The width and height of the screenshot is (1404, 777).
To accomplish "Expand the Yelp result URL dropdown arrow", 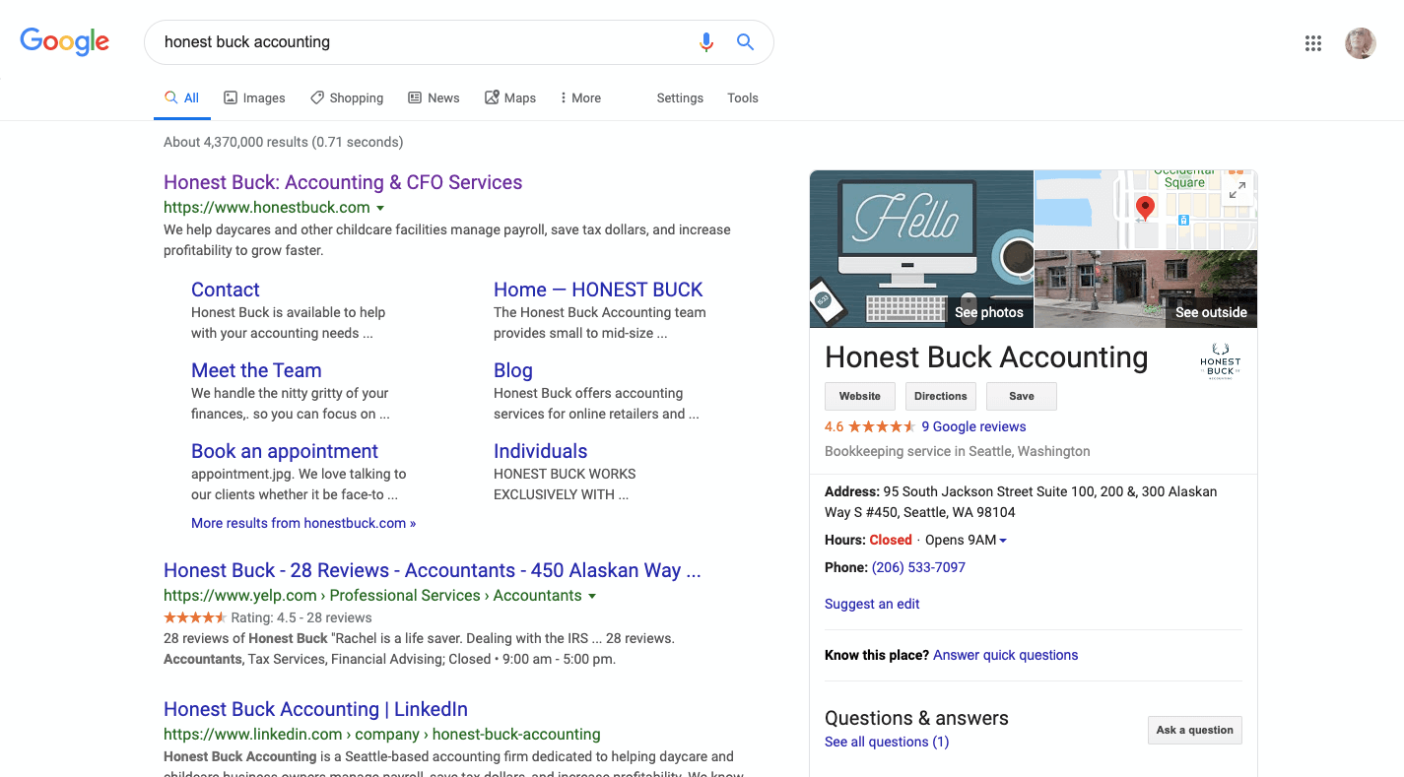I will click(592, 596).
